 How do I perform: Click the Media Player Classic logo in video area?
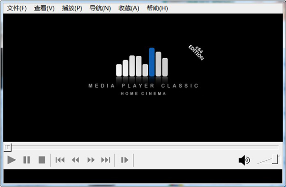click(x=143, y=72)
